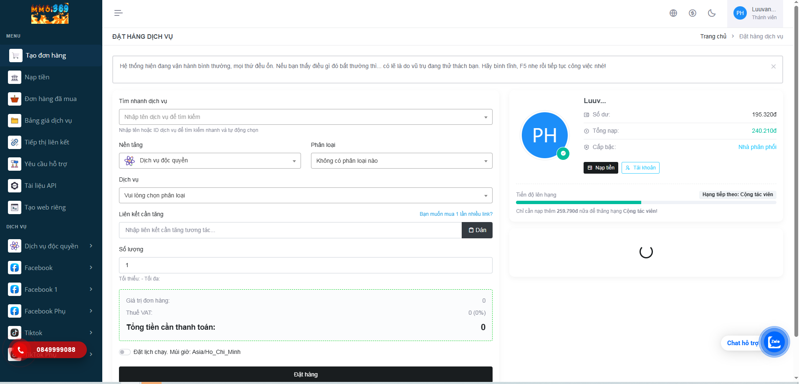The image size is (799, 384).
Task: Open the Nền tảng platform dropdown
Action: coord(210,161)
